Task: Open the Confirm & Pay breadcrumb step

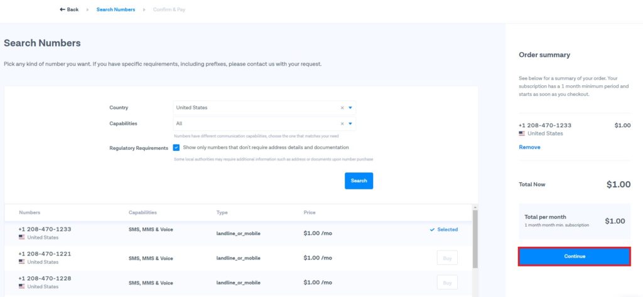Action: point(169,9)
